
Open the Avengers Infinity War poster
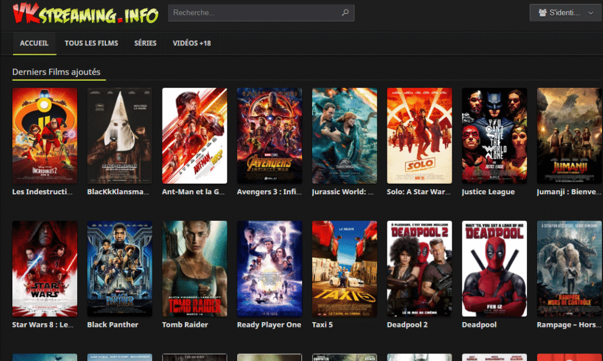tap(270, 135)
